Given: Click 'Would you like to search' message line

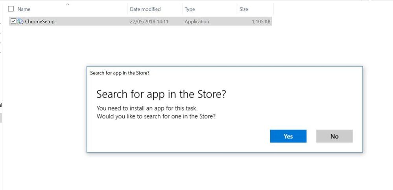Looking at the screenshot, I should (156, 117).
